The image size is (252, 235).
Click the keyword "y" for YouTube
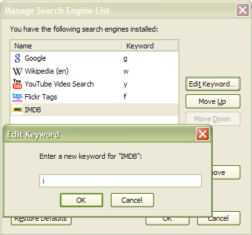126,85
